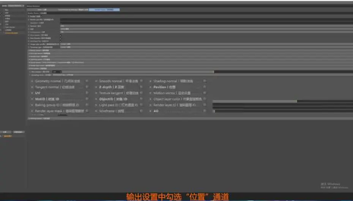Open the renderer dropdown at top left
The image size is (353, 201).
[x=16, y=6]
